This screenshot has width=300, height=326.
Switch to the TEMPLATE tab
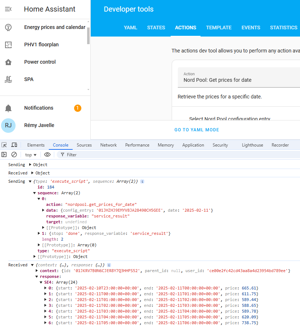[219, 27]
